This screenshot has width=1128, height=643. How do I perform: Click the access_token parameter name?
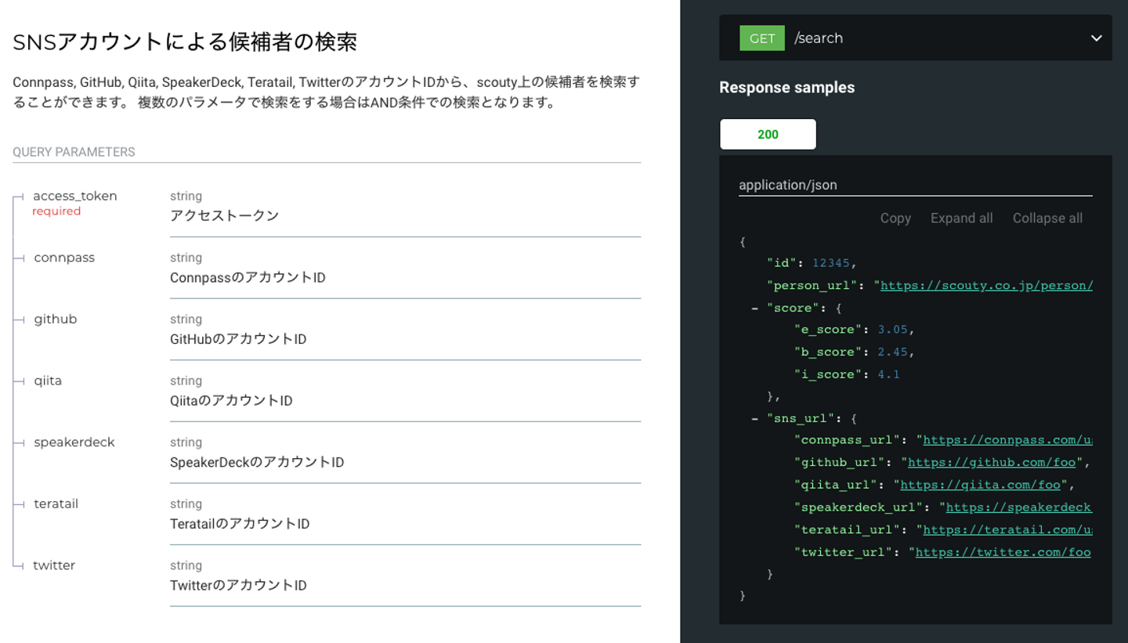pos(75,196)
